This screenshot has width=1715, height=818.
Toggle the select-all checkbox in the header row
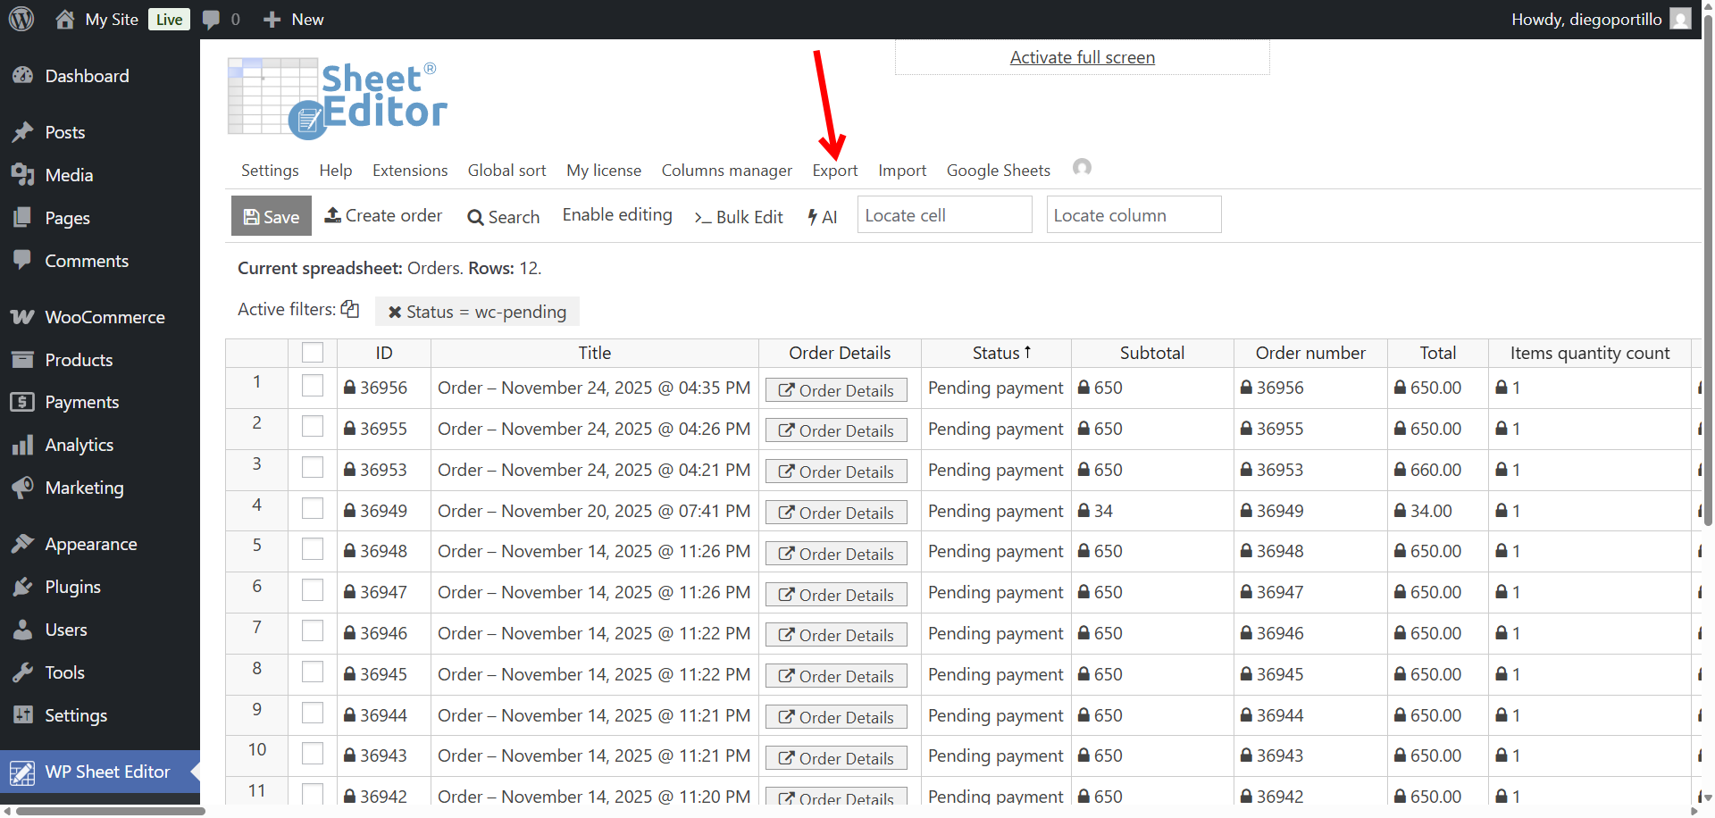(x=312, y=352)
